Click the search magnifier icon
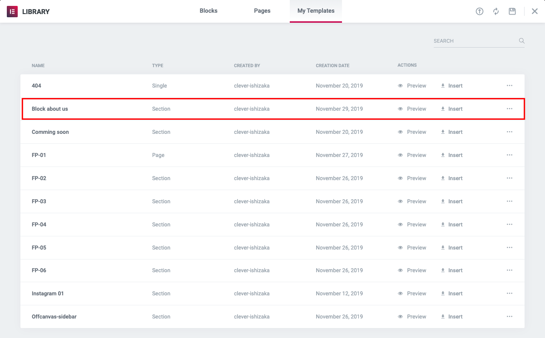This screenshot has height=338, width=545. (522, 41)
